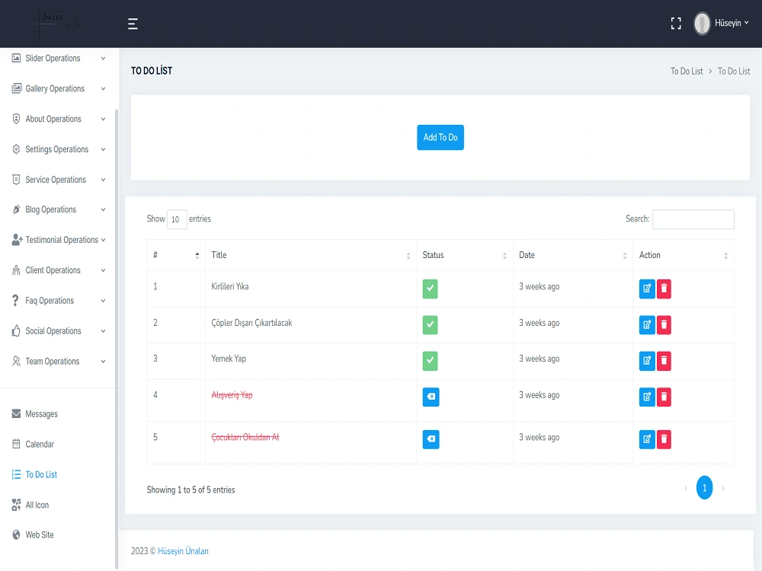This screenshot has width=762, height=571.
Task: Expand Slider Operations chevron
Action: [103, 59]
